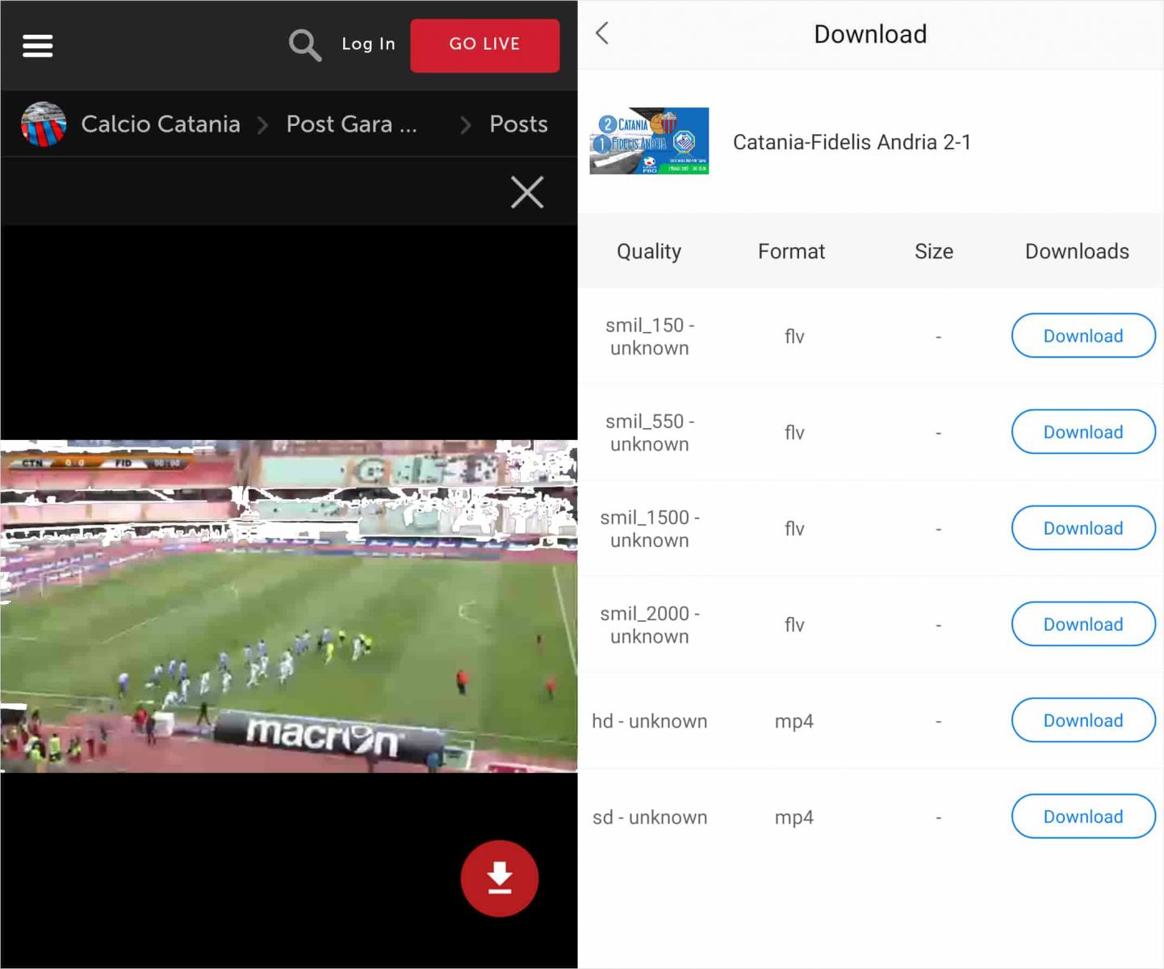
Task: Expand the chevron before Posts
Action: click(x=466, y=124)
